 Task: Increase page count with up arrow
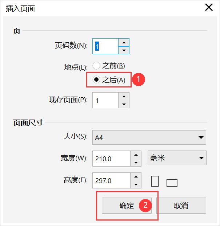point(124,42)
